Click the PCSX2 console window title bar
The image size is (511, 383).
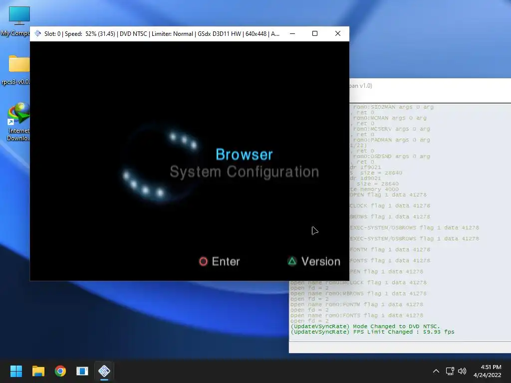click(x=430, y=86)
